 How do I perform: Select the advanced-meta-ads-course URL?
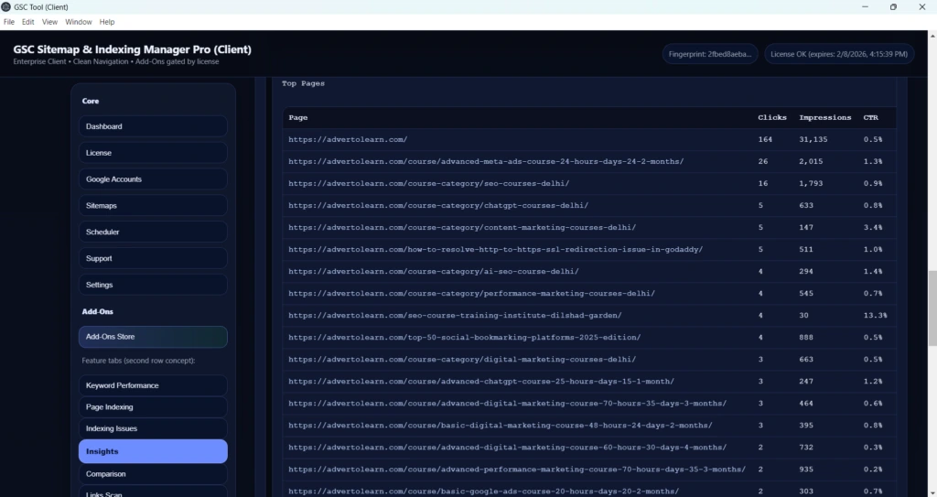point(486,161)
